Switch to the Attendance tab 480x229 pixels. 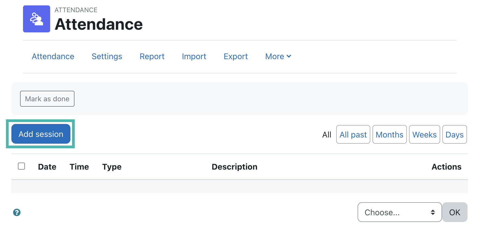[x=53, y=56]
